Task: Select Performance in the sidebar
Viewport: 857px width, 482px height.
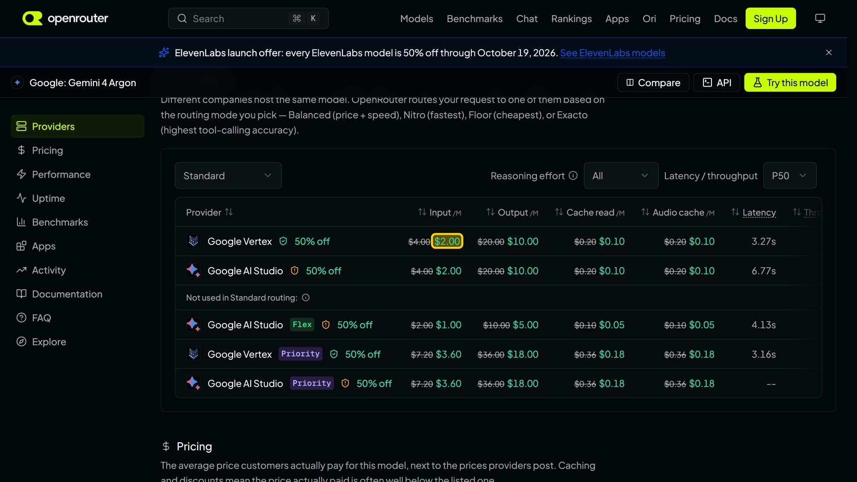Action: (x=78, y=175)
